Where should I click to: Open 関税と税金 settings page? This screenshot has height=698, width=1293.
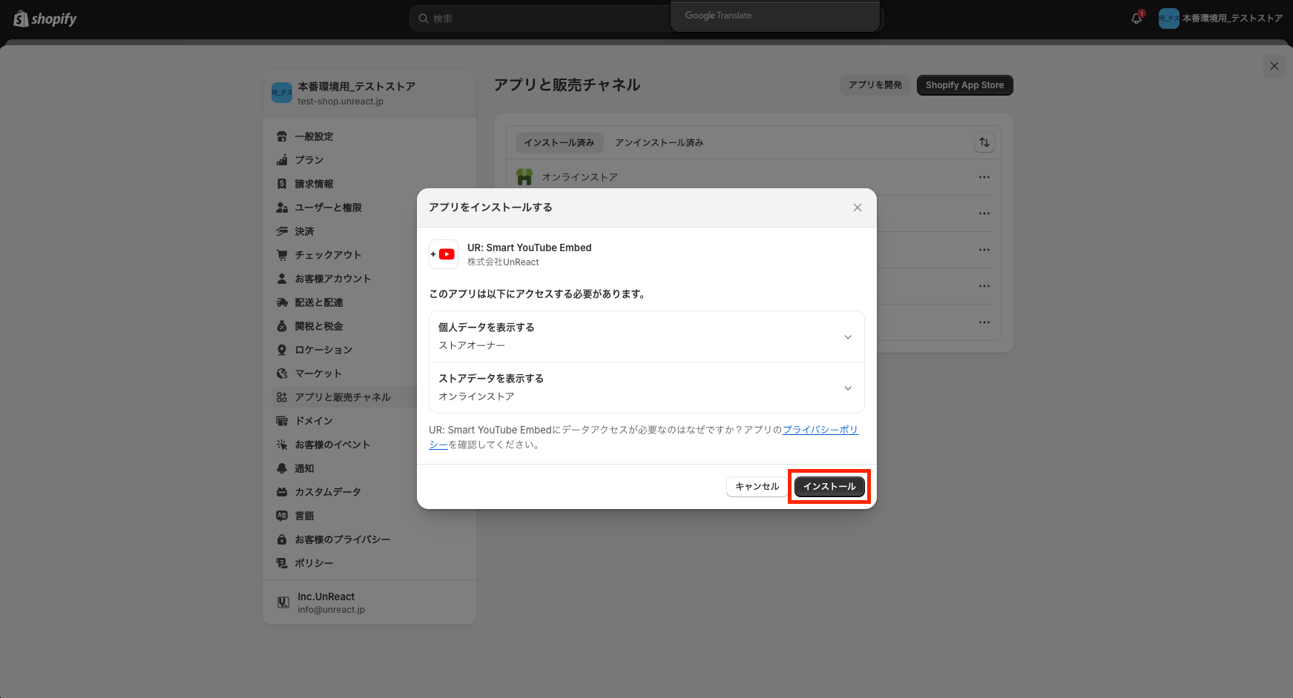(x=369, y=326)
